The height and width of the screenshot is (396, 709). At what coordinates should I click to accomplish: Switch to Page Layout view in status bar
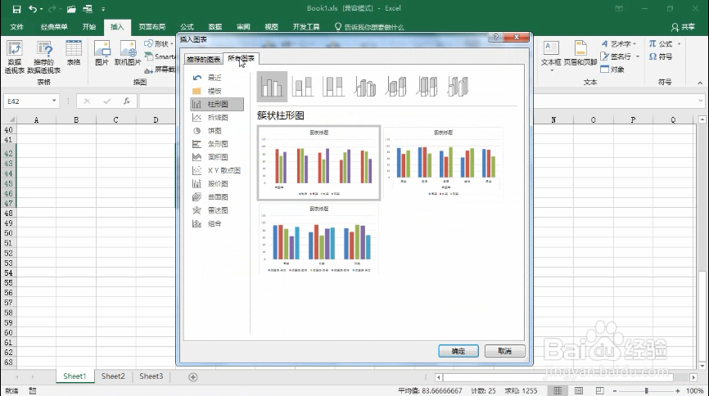(579, 390)
